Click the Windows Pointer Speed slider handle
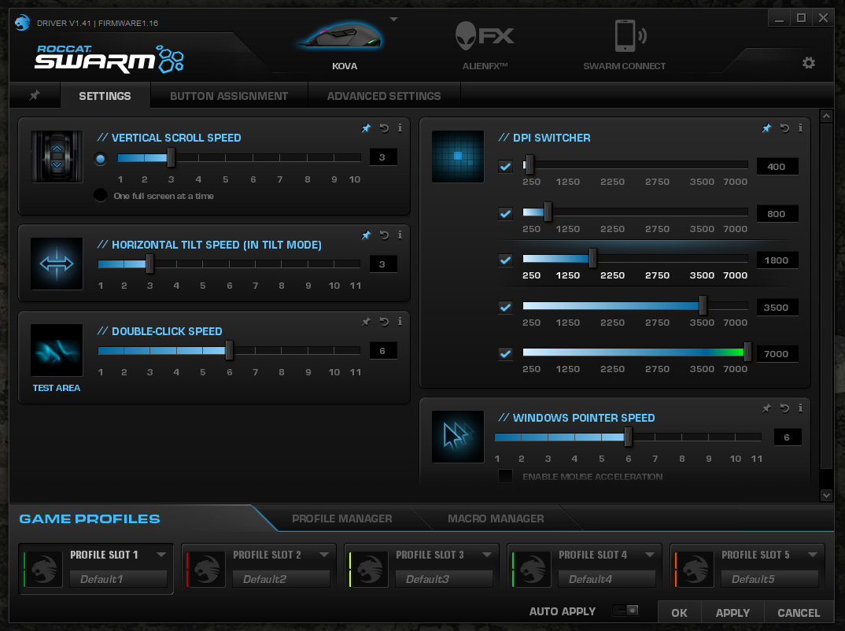Image resolution: width=845 pixels, height=631 pixels. pyautogui.click(x=628, y=437)
